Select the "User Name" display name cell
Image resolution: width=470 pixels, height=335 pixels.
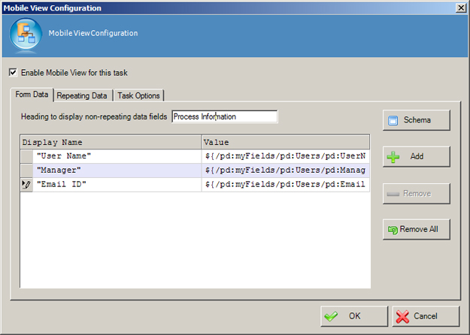click(117, 156)
